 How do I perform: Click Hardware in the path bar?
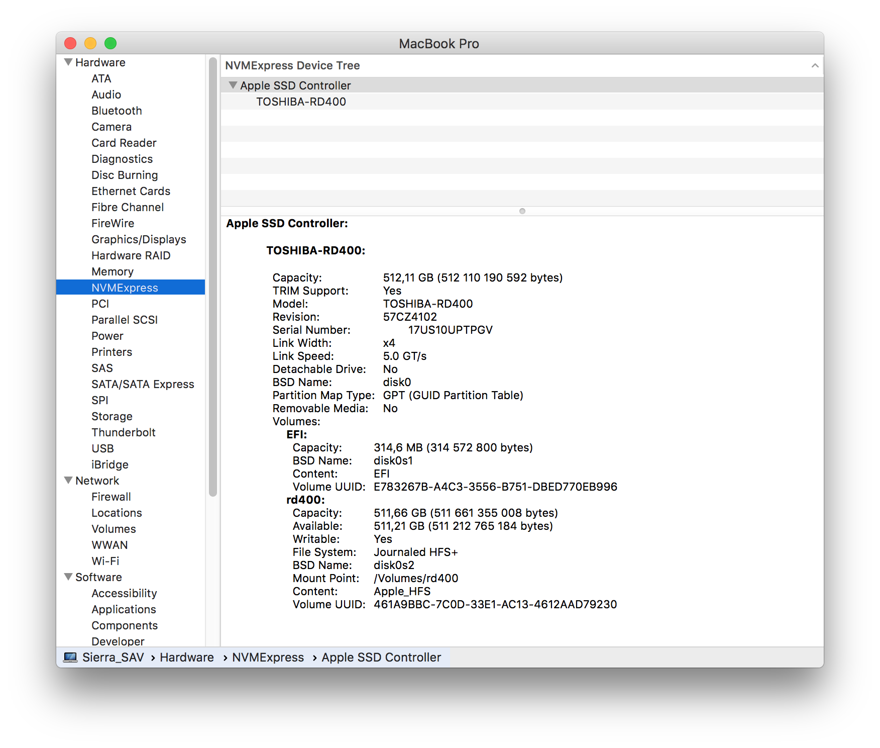pos(187,658)
